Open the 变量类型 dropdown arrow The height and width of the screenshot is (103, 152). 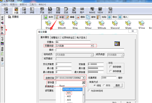click(92, 46)
